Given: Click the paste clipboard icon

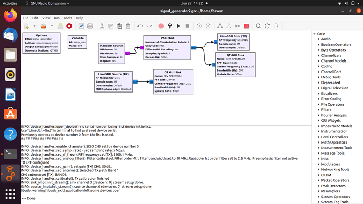Looking at the screenshot, I should click(x=119, y=26).
